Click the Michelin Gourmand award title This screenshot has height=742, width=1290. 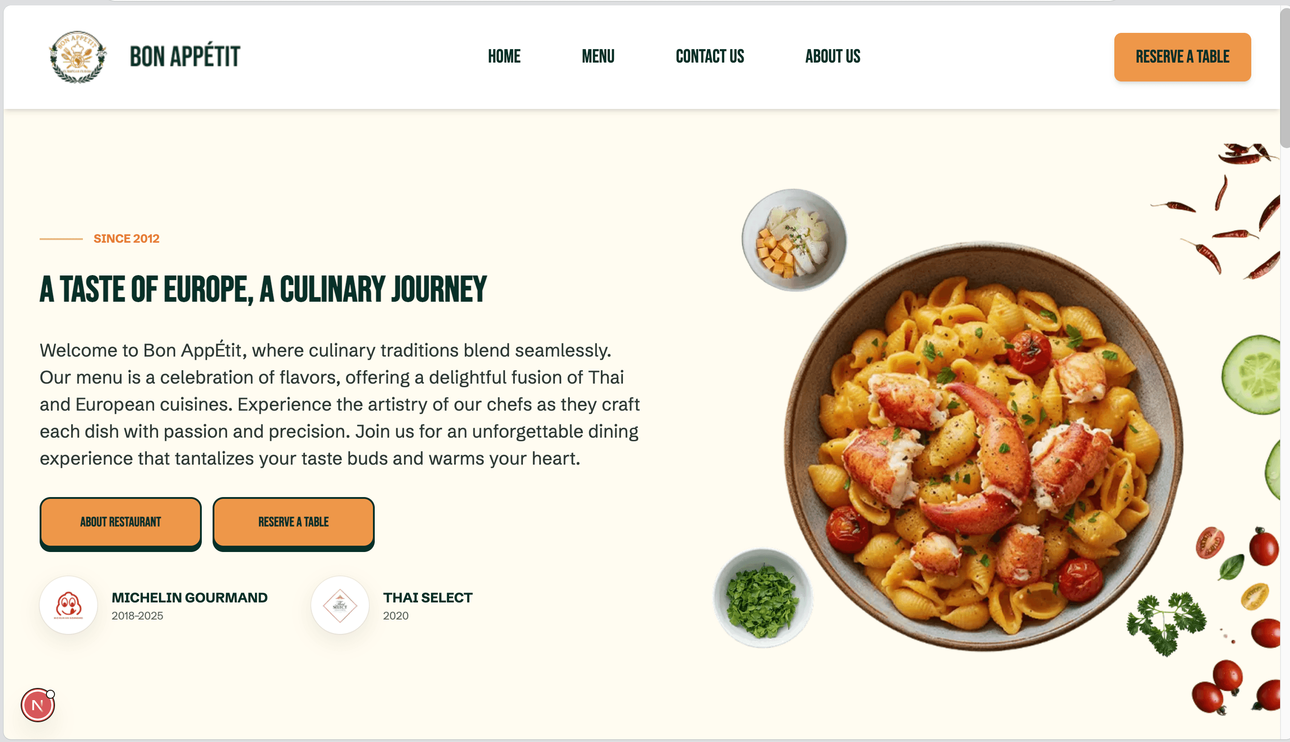(x=190, y=597)
